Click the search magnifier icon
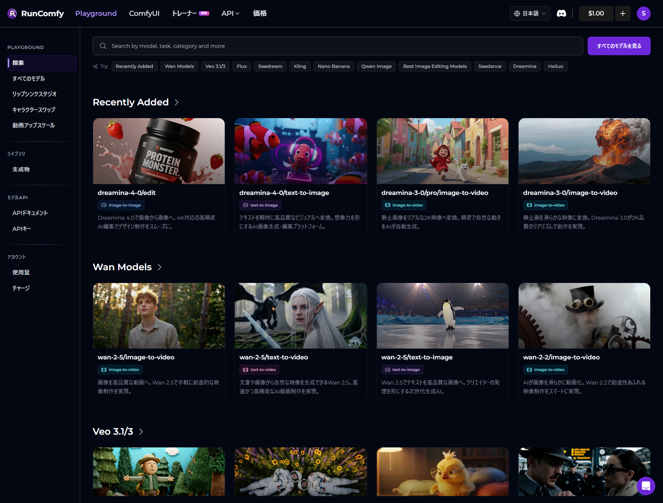The image size is (663, 503). tap(103, 46)
